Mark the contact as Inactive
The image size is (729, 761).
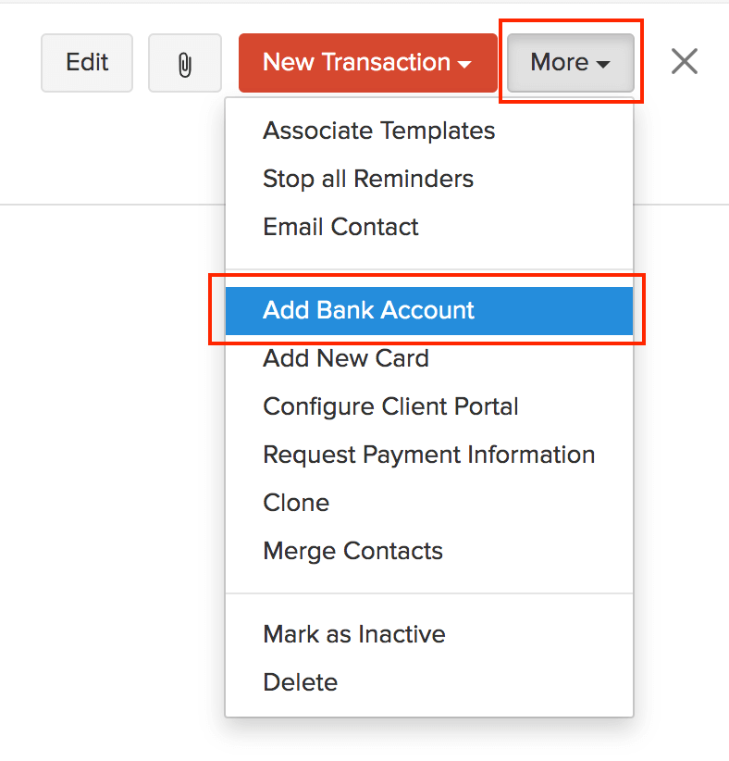353,634
